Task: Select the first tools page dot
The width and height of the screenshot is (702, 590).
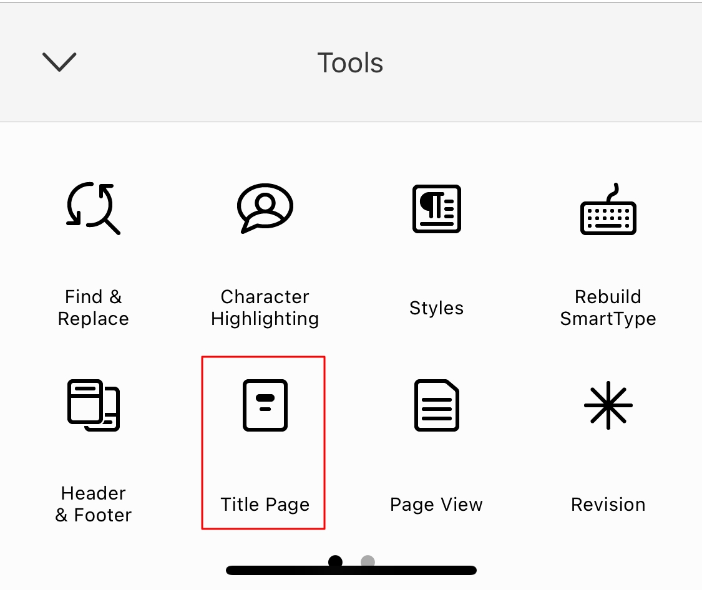Action: (x=335, y=561)
